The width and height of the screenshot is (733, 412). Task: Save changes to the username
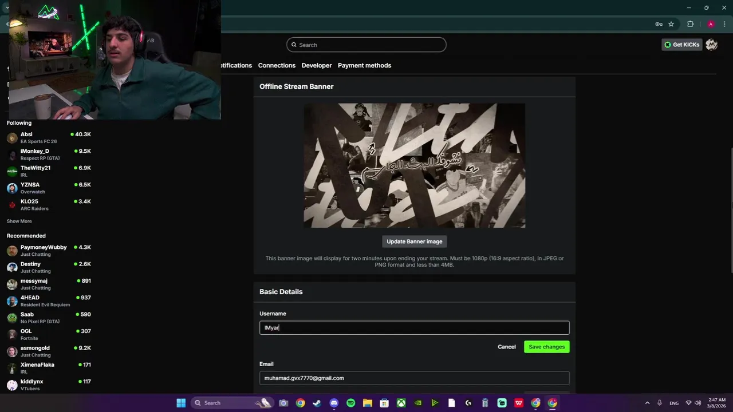[547, 347]
